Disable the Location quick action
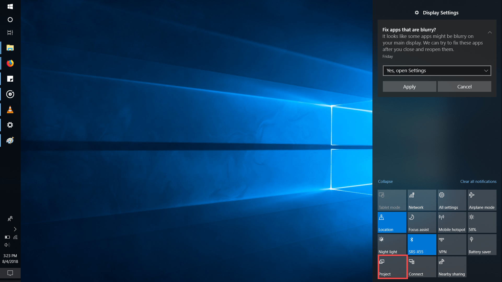The width and height of the screenshot is (502, 282). [x=392, y=222]
